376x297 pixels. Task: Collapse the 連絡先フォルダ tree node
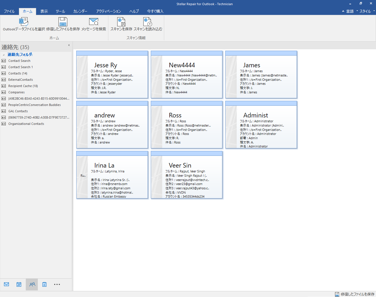point(3,55)
